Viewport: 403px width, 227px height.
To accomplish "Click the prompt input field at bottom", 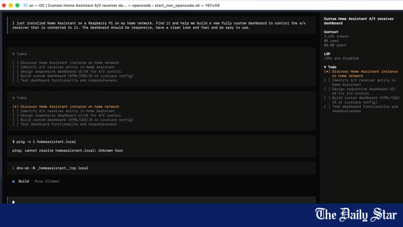I will click(161, 200).
